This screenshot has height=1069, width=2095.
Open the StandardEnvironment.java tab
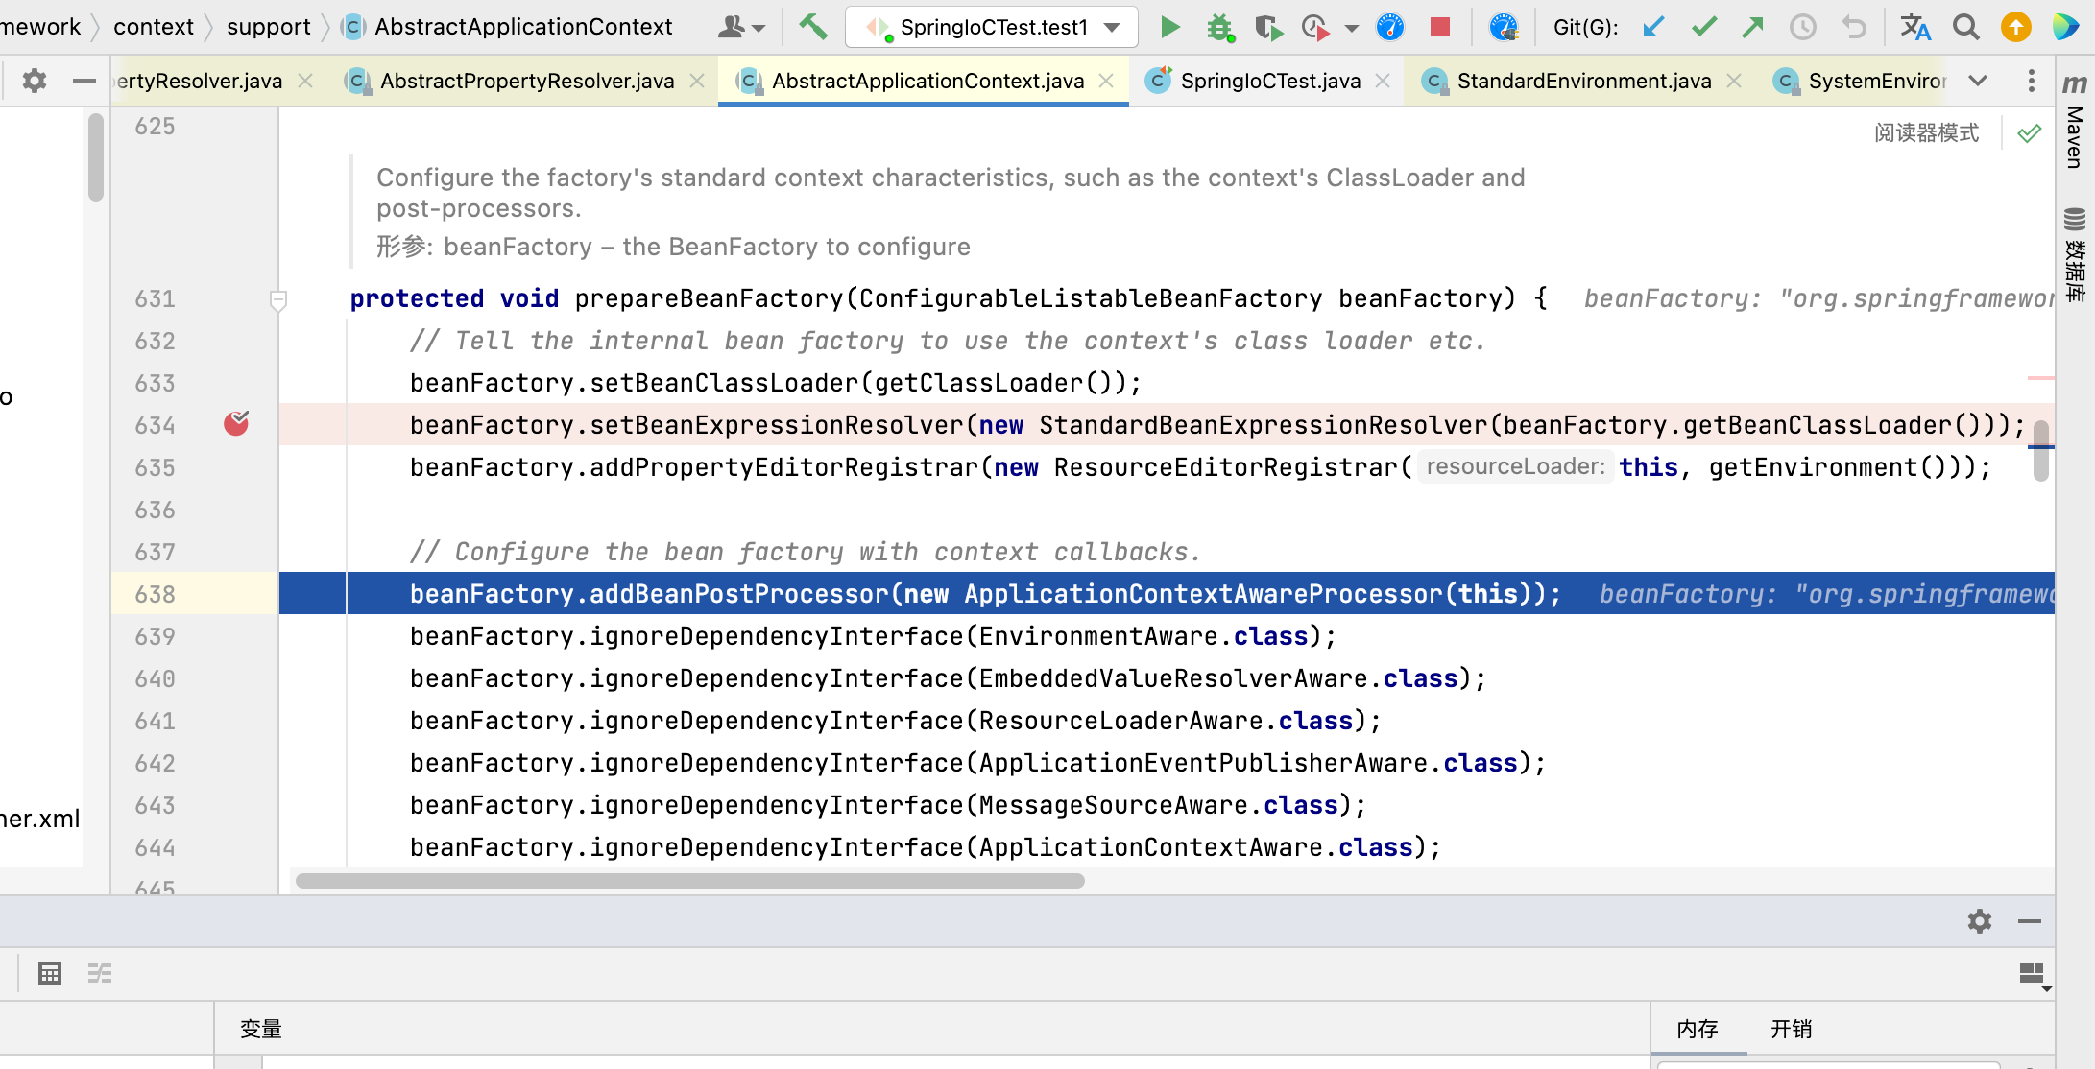tap(1584, 81)
